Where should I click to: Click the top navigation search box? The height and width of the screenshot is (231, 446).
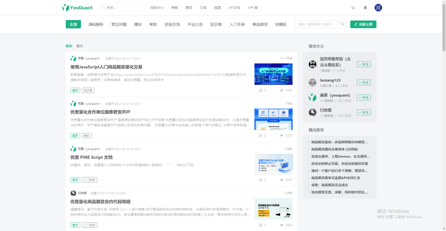click(121, 8)
